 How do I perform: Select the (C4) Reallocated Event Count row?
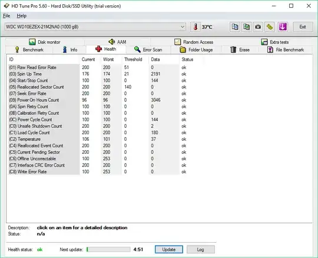tap(97, 145)
